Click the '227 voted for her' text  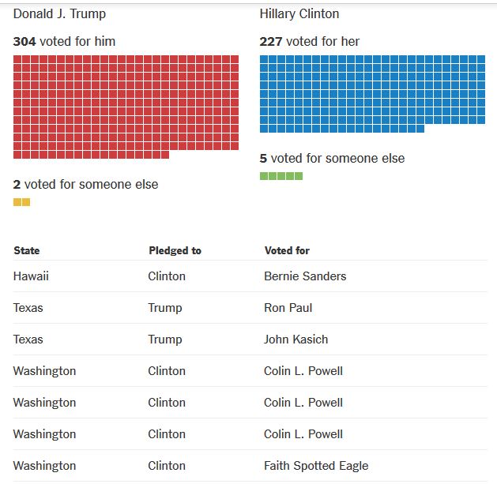[x=311, y=41]
